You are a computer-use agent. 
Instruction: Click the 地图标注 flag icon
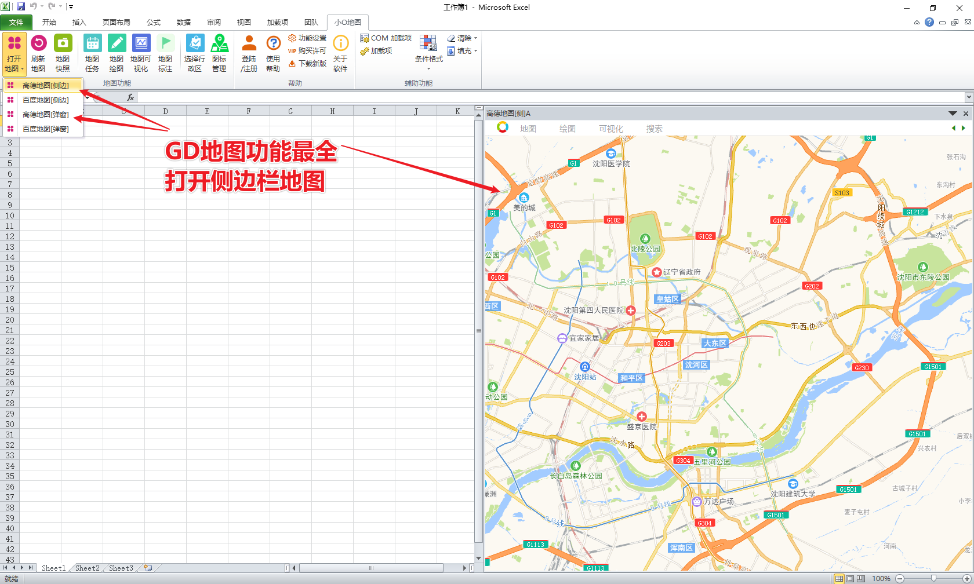(165, 53)
